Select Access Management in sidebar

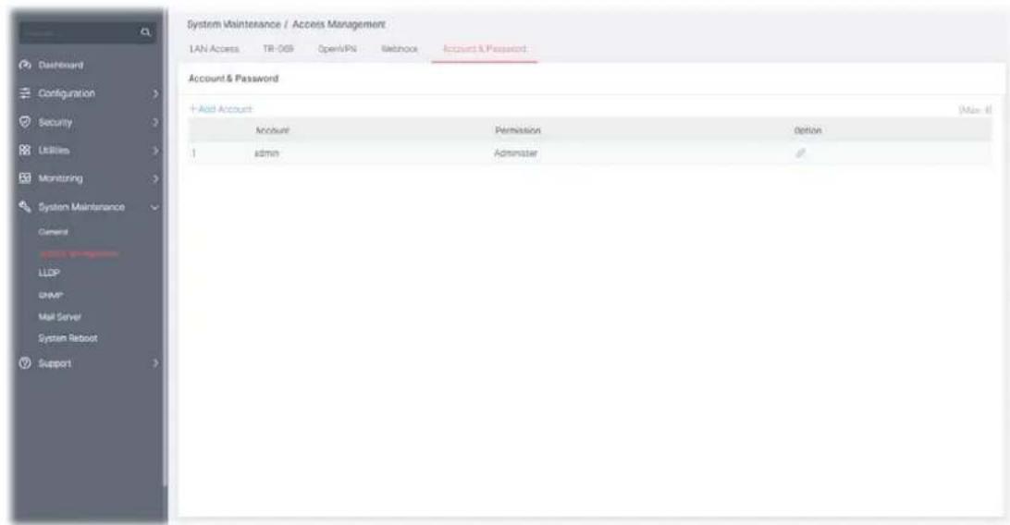tap(79, 253)
